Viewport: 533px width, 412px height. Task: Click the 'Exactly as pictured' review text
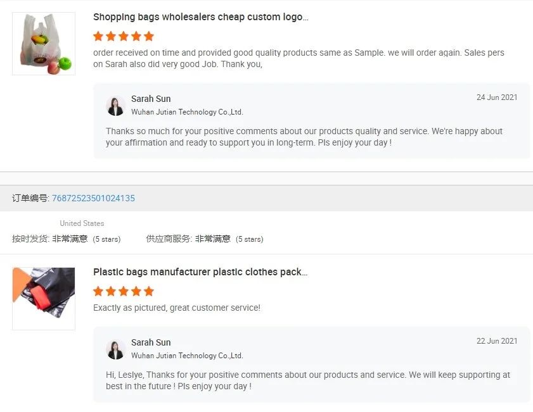(177, 308)
